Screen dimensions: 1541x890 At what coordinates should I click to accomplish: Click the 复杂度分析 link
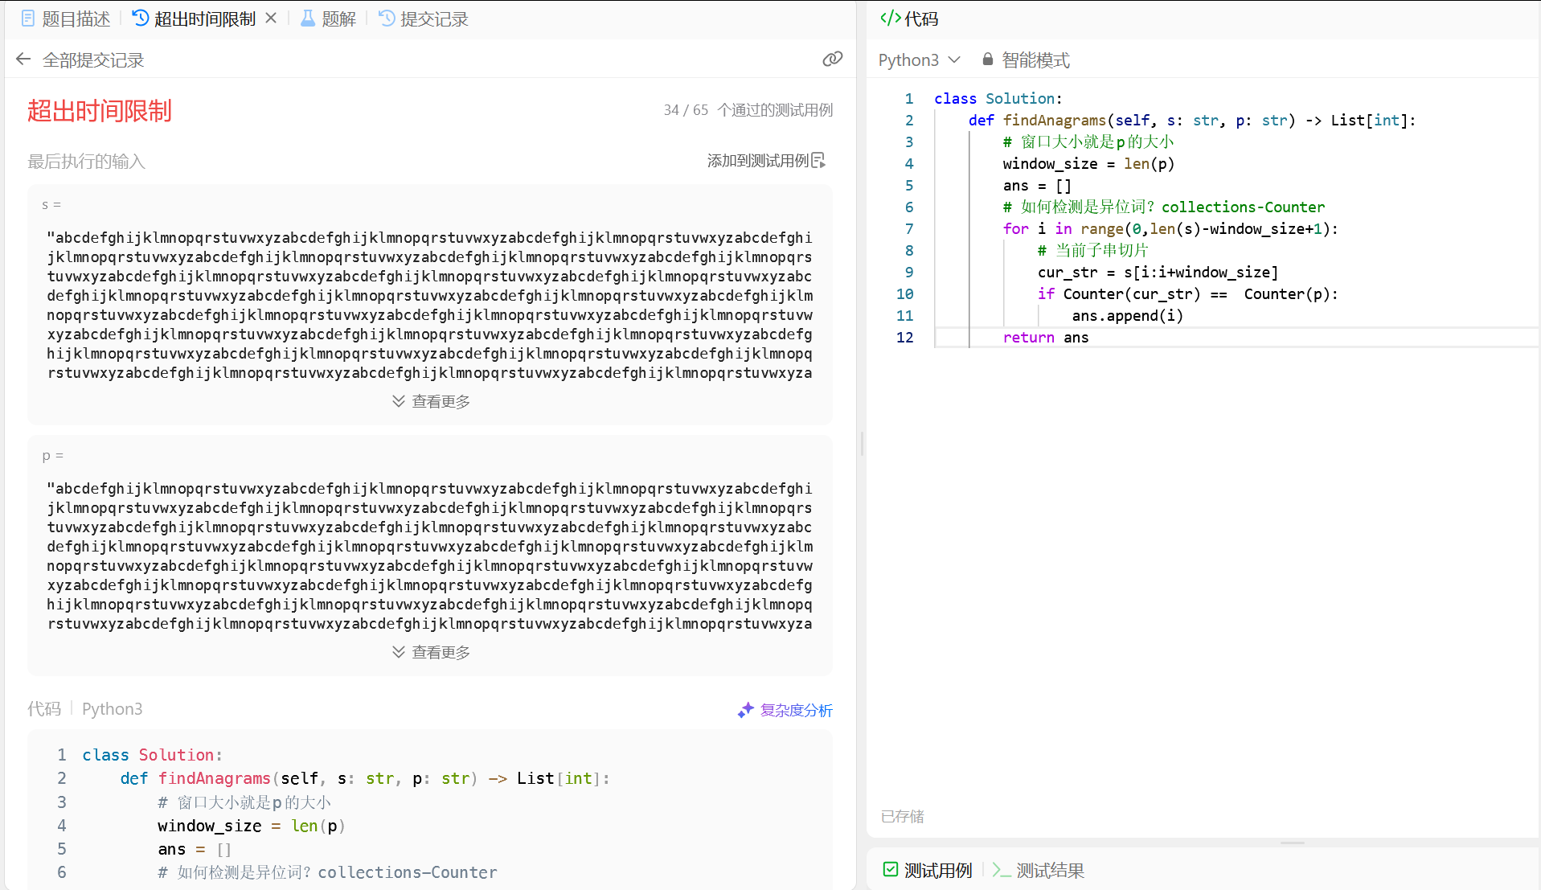pos(796,710)
